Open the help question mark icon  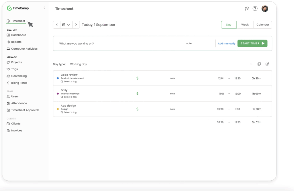tap(255, 9)
